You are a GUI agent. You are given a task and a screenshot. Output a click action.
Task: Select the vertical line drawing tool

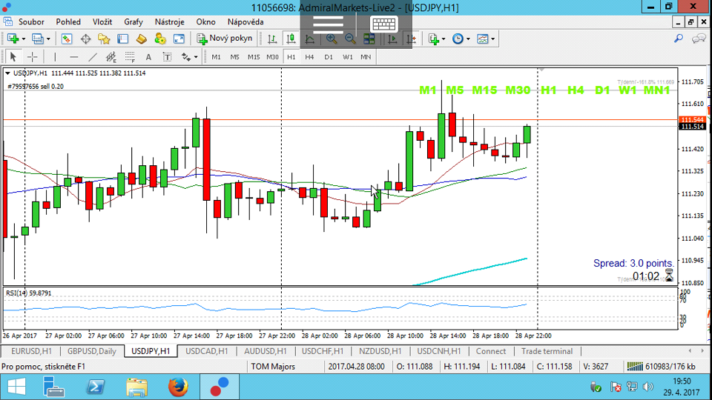pyautogui.click(x=55, y=57)
